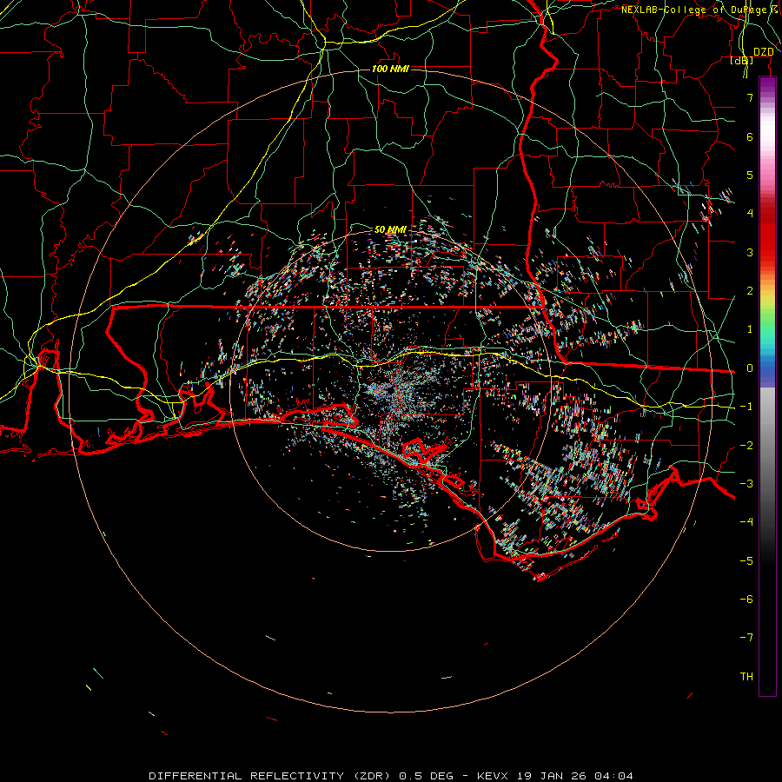
Task: Click the "0" value on the scale
Action: pos(750,368)
